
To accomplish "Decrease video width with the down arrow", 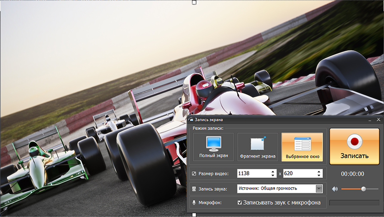I will [x=273, y=175].
